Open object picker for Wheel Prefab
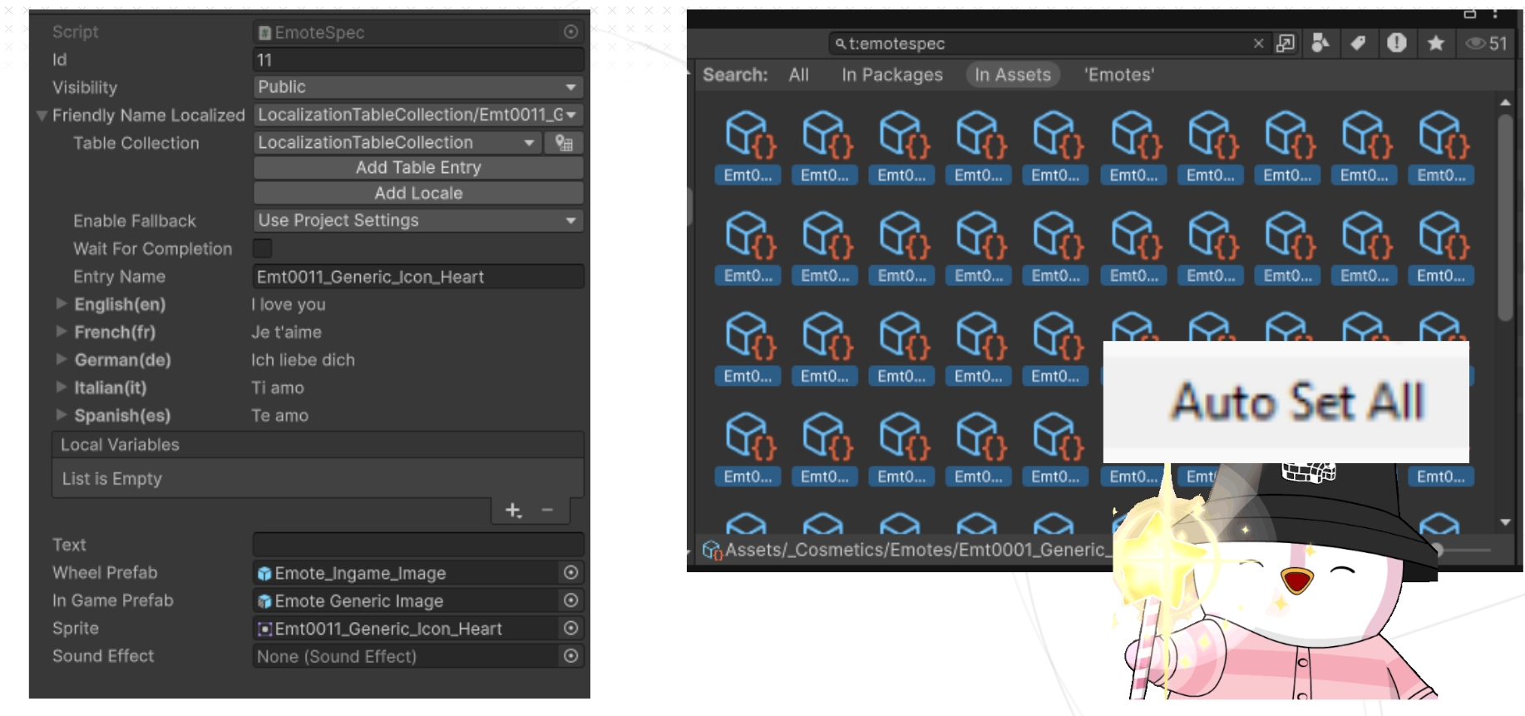 click(570, 572)
